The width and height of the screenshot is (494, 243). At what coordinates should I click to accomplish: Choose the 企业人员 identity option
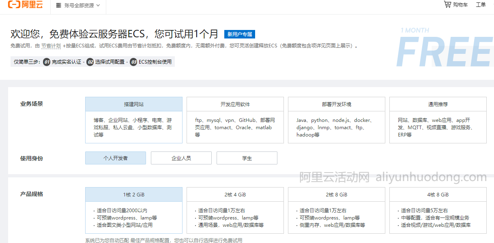coord(181,158)
